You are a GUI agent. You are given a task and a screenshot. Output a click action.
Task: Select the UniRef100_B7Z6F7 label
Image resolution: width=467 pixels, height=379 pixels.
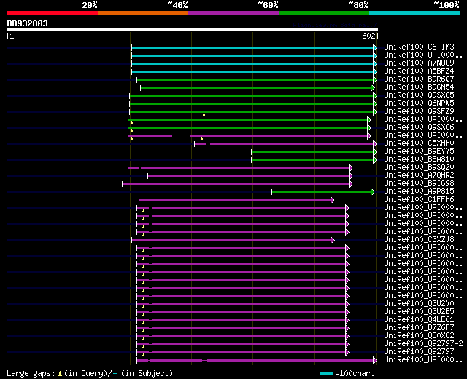point(419,328)
